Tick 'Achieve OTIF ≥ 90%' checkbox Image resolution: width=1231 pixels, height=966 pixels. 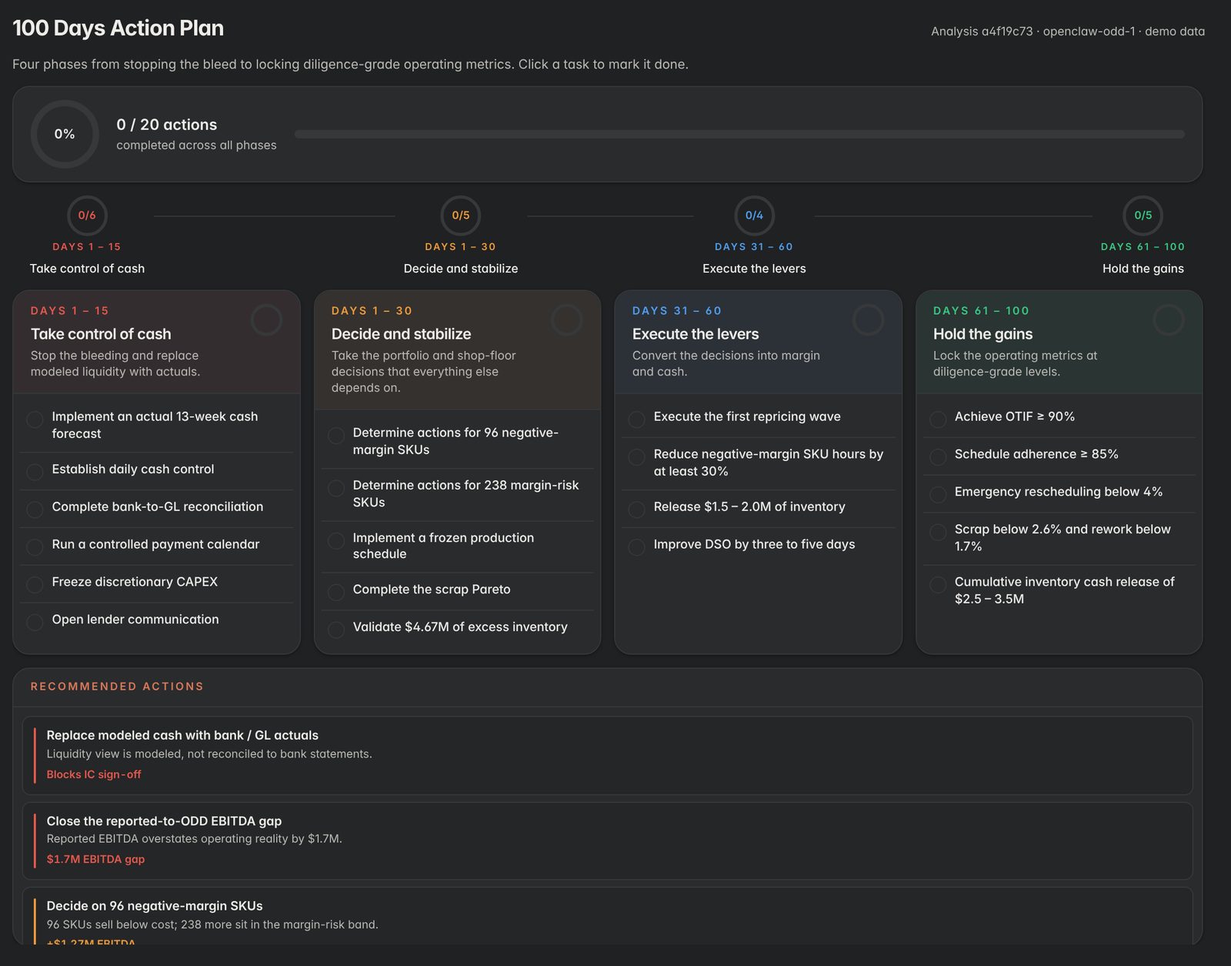pyautogui.click(x=938, y=419)
